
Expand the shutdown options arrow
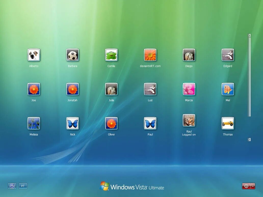[x=253, y=186]
